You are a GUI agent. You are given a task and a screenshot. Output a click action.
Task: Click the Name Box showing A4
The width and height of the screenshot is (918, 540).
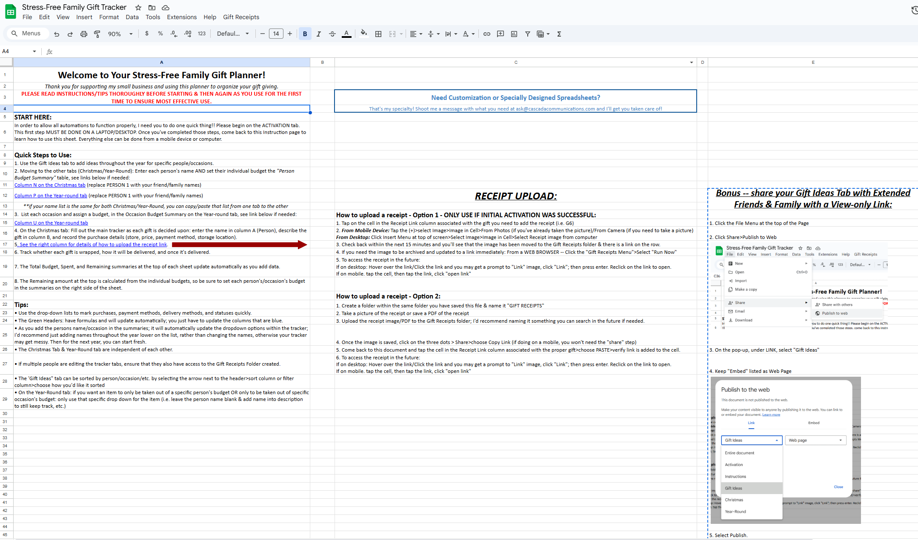(x=17, y=51)
